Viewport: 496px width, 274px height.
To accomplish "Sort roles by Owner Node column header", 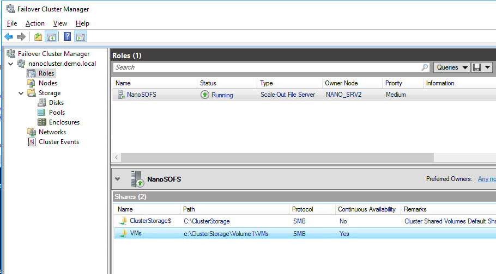I will click(x=352, y=83).
